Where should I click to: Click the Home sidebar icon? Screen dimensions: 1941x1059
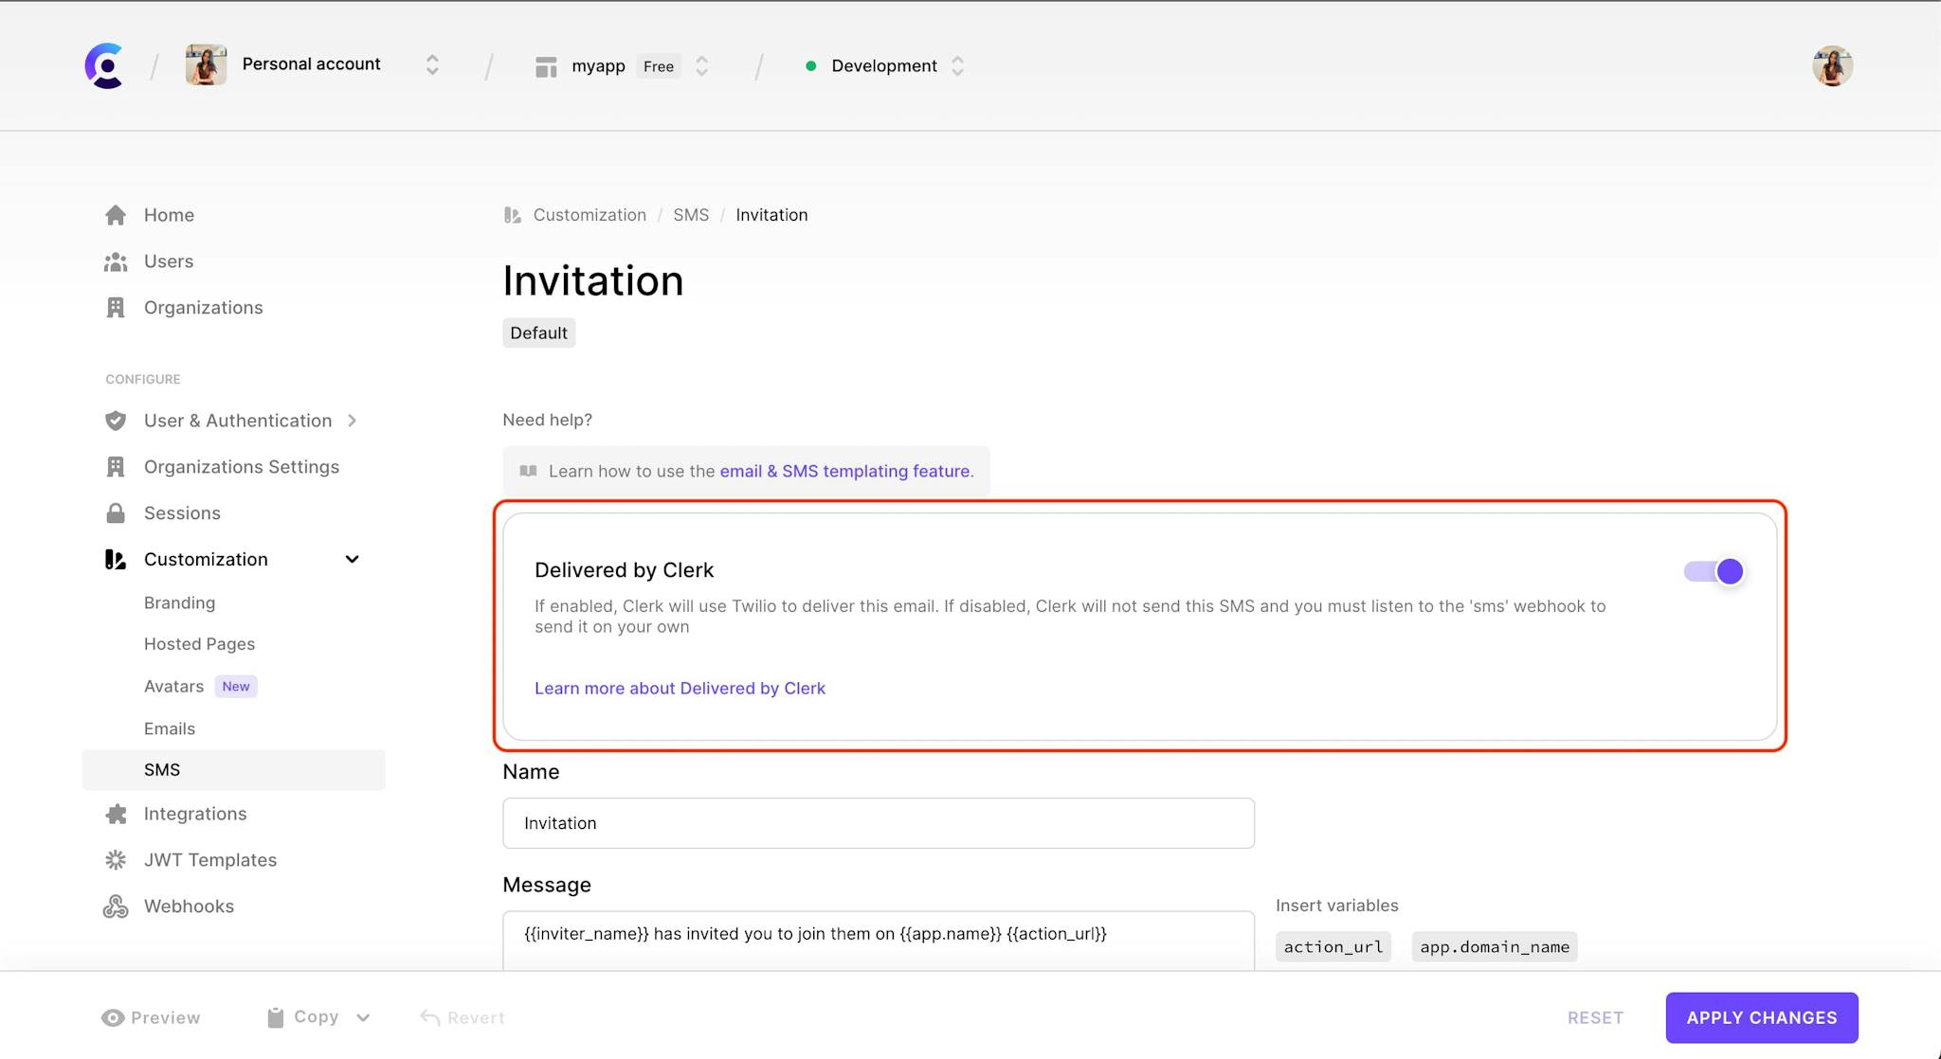tap(116, 214)
